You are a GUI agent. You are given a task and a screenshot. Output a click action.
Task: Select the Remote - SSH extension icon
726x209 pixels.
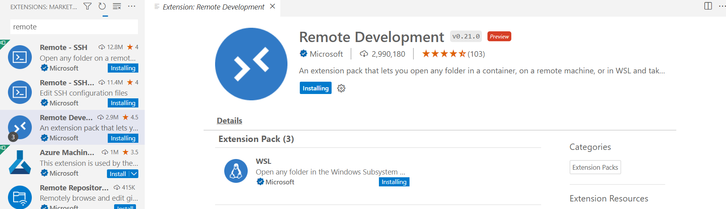[x=20, y=58]
